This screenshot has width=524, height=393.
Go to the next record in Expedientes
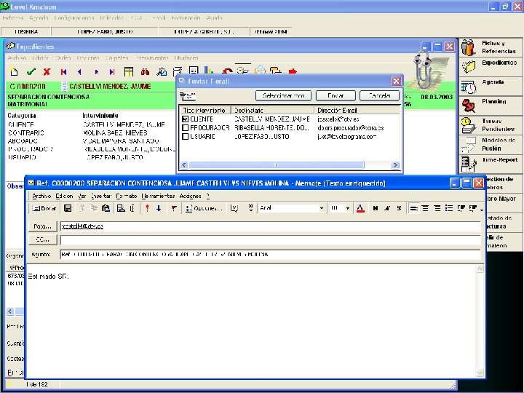pyautogui.click(x=96, y=71)
